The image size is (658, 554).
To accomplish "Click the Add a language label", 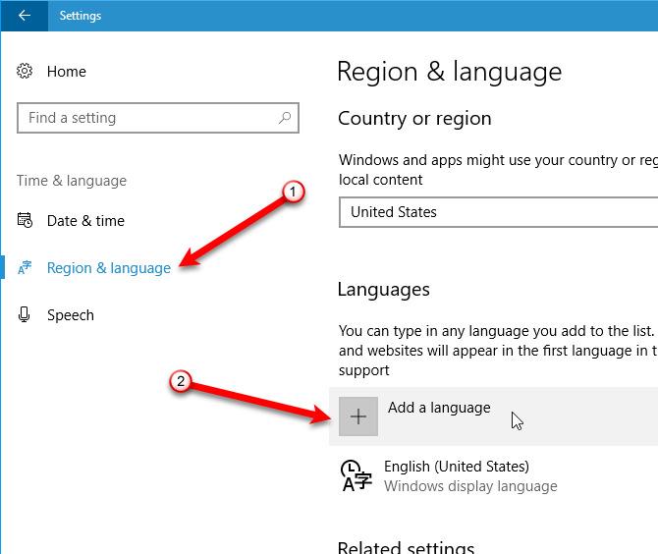I will pyautogui.click(x=439, y=408).
